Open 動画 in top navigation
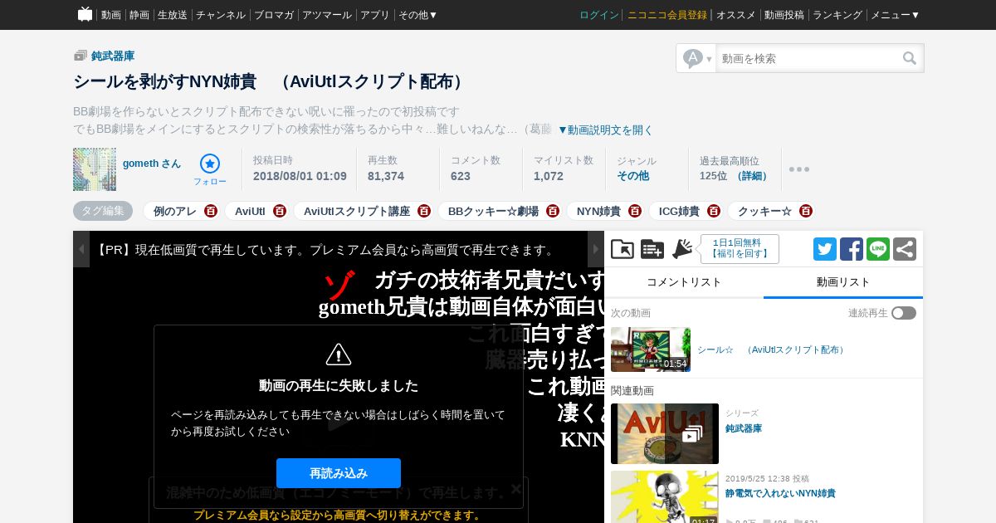Screen dimensions: 996x523 (111, 15)
